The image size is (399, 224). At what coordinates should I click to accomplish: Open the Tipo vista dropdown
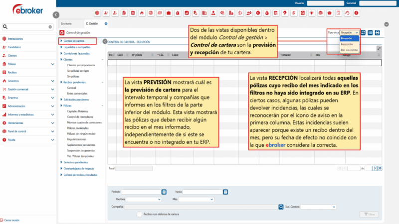[350, 33]
